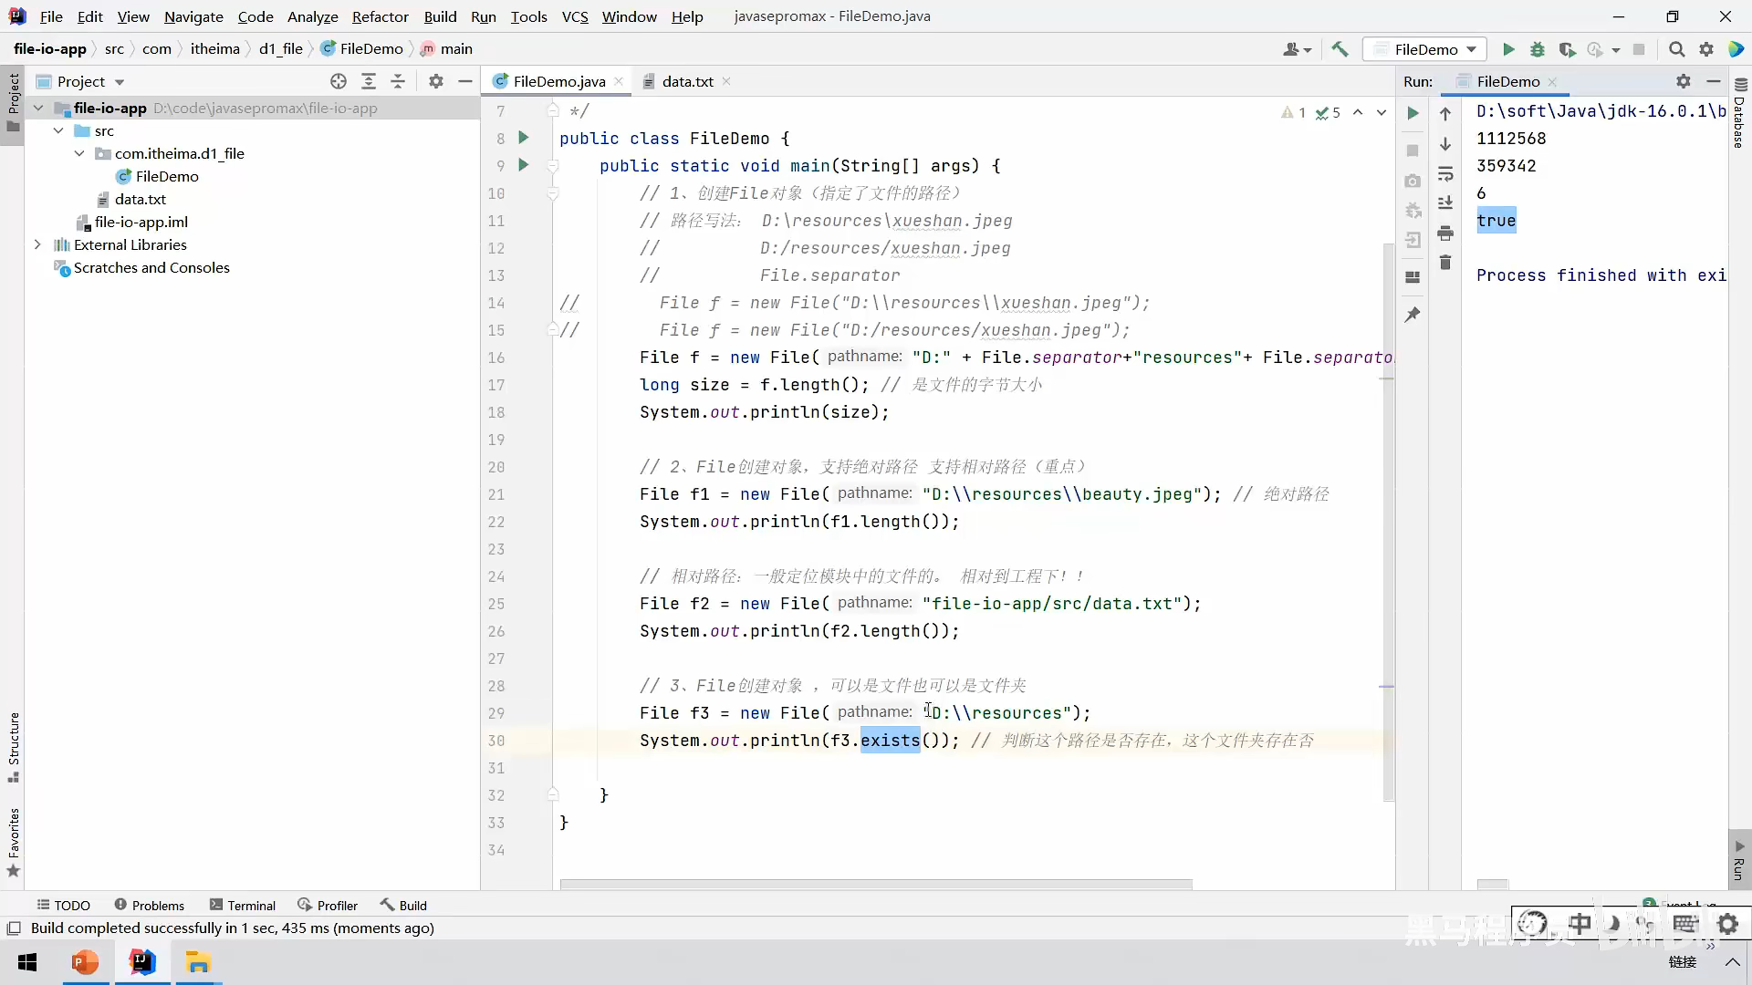The height and width of the screenshot is (985, 1752).
Task: Click the Build project hammer icon
Action: pyautogui.click(x=1340, y=49)
